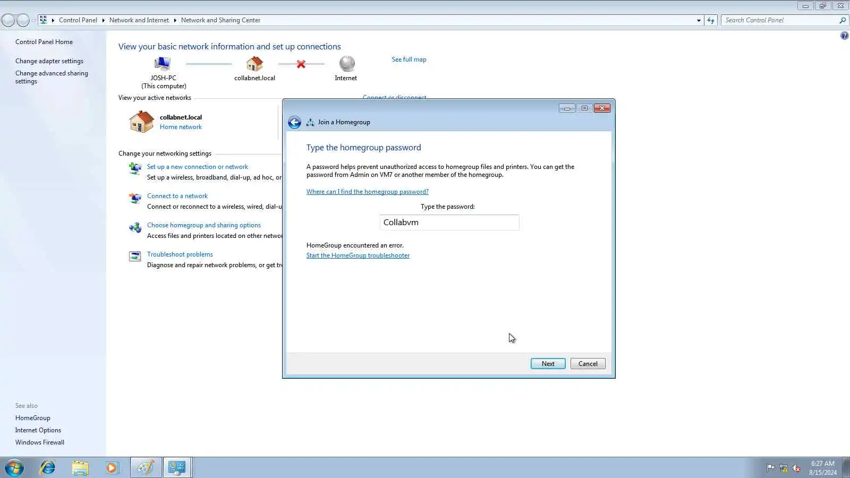Open Windows Explorer from the taskbar
Screen dimensions: 850x478
tap(80, 467)
